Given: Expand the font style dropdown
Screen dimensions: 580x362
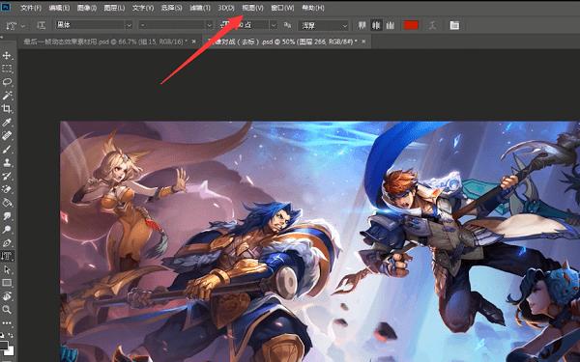Looking at the screenshot, I should pyautogui.click(x=210, y=25).
